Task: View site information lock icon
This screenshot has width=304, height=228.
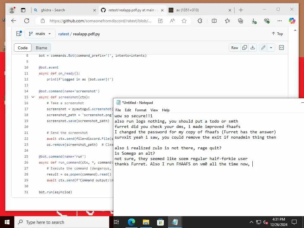Action: tap(43, 21)
